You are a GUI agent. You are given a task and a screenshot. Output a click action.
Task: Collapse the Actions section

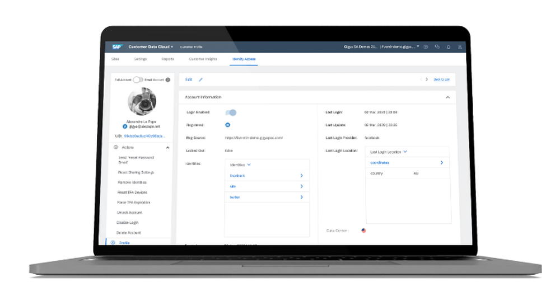[x=167, y=148]
